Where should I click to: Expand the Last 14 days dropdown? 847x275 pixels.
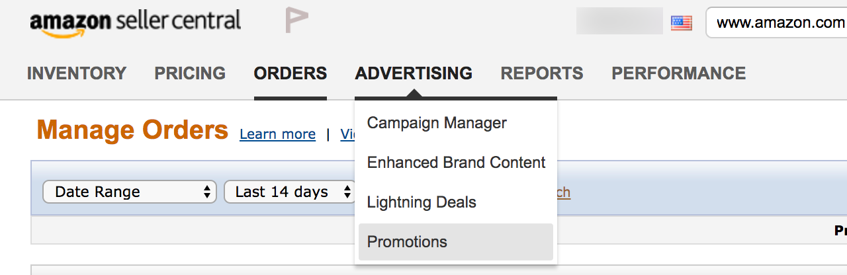[x=289, y=192]
